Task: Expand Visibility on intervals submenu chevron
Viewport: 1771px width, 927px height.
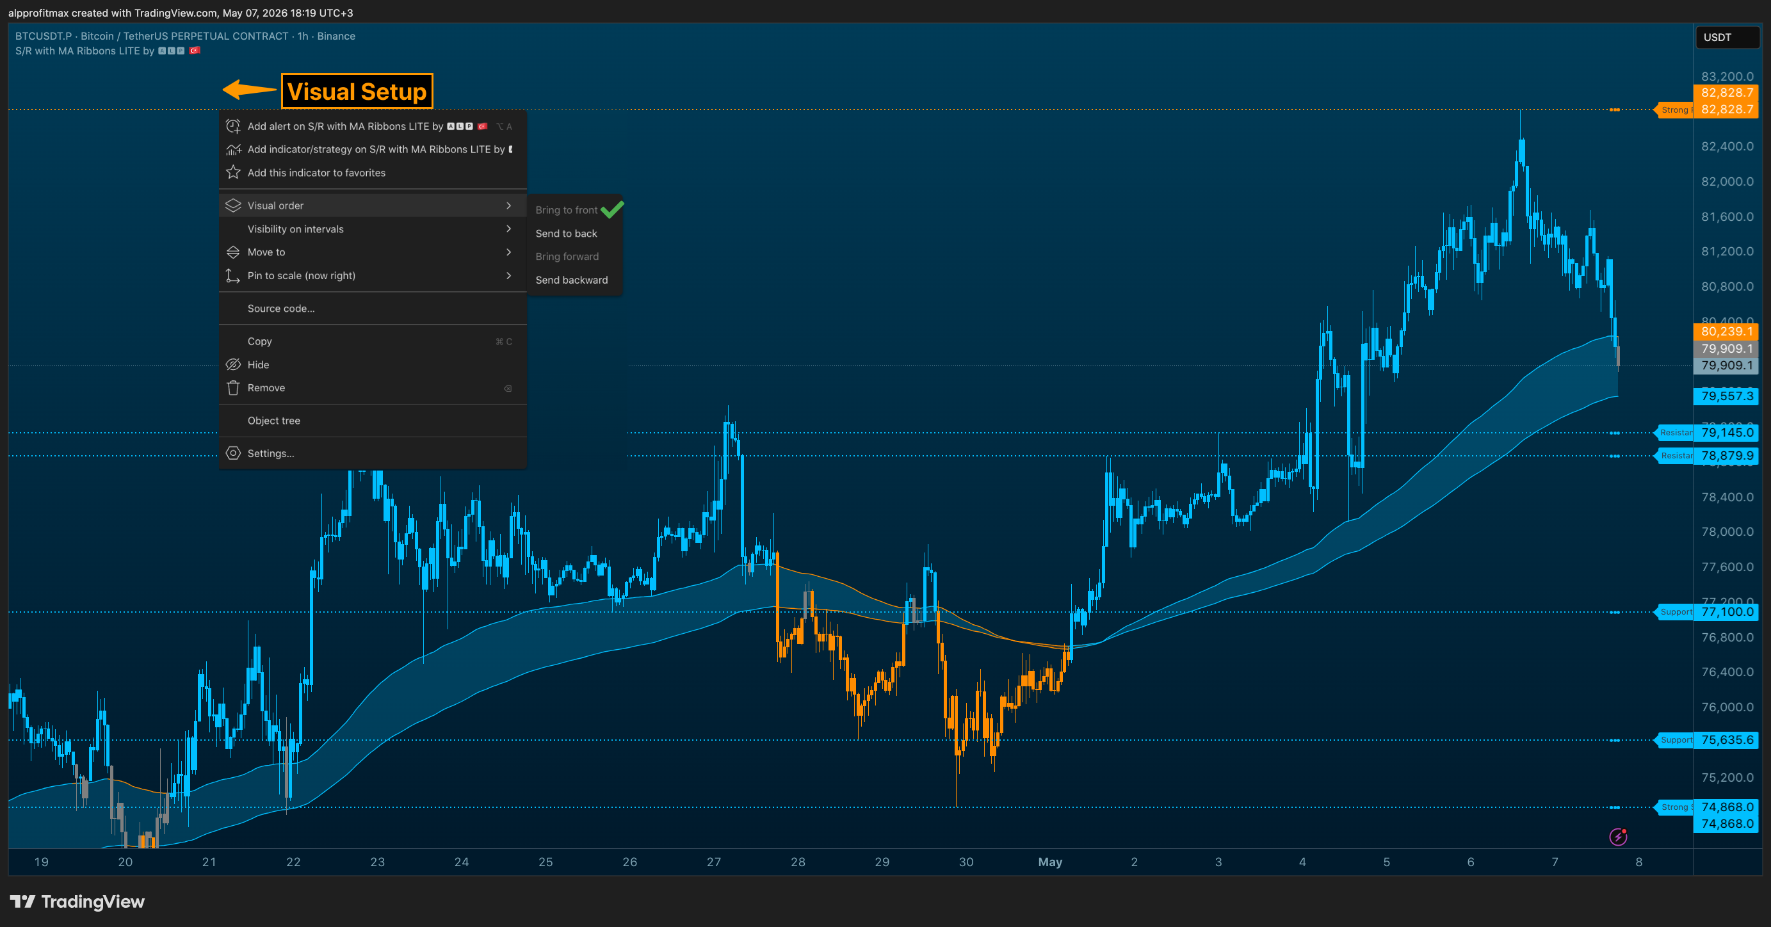Action: pyautogui.click(x=509, y=229)
